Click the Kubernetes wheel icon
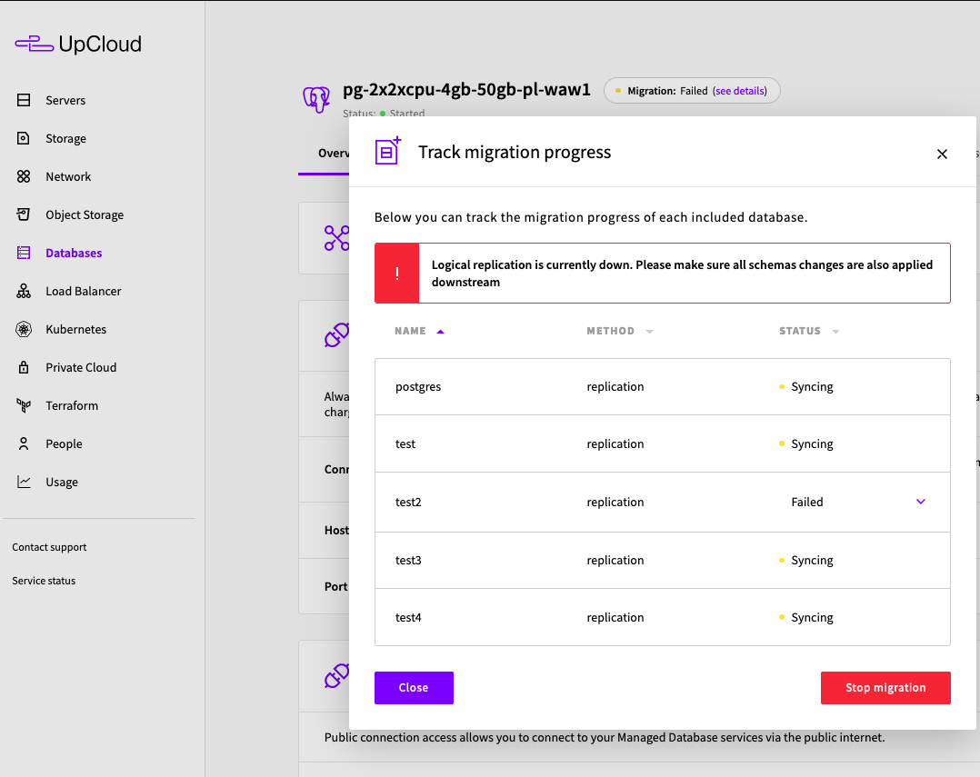This screenshot has height=777, width=980. (24, 329)
